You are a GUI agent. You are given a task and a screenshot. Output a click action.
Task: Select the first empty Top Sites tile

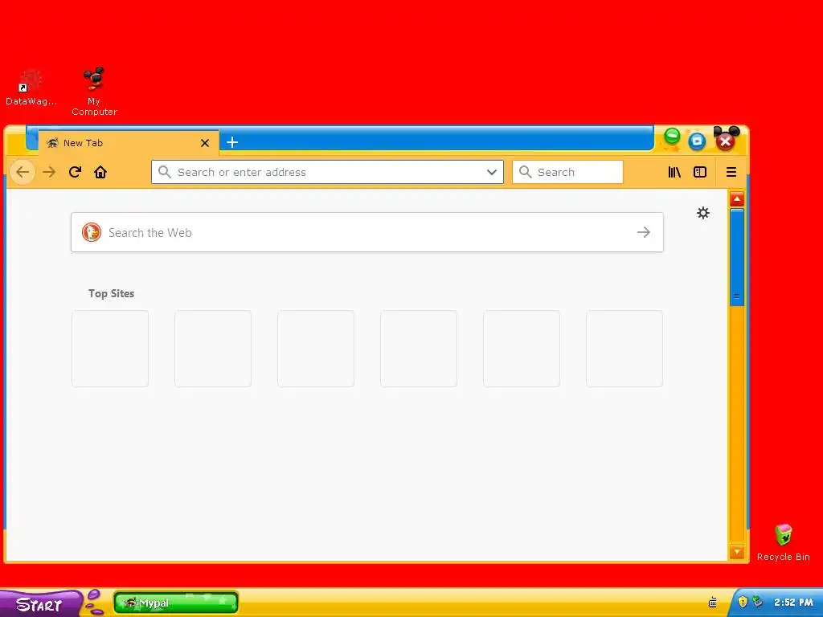pos(110,349)
